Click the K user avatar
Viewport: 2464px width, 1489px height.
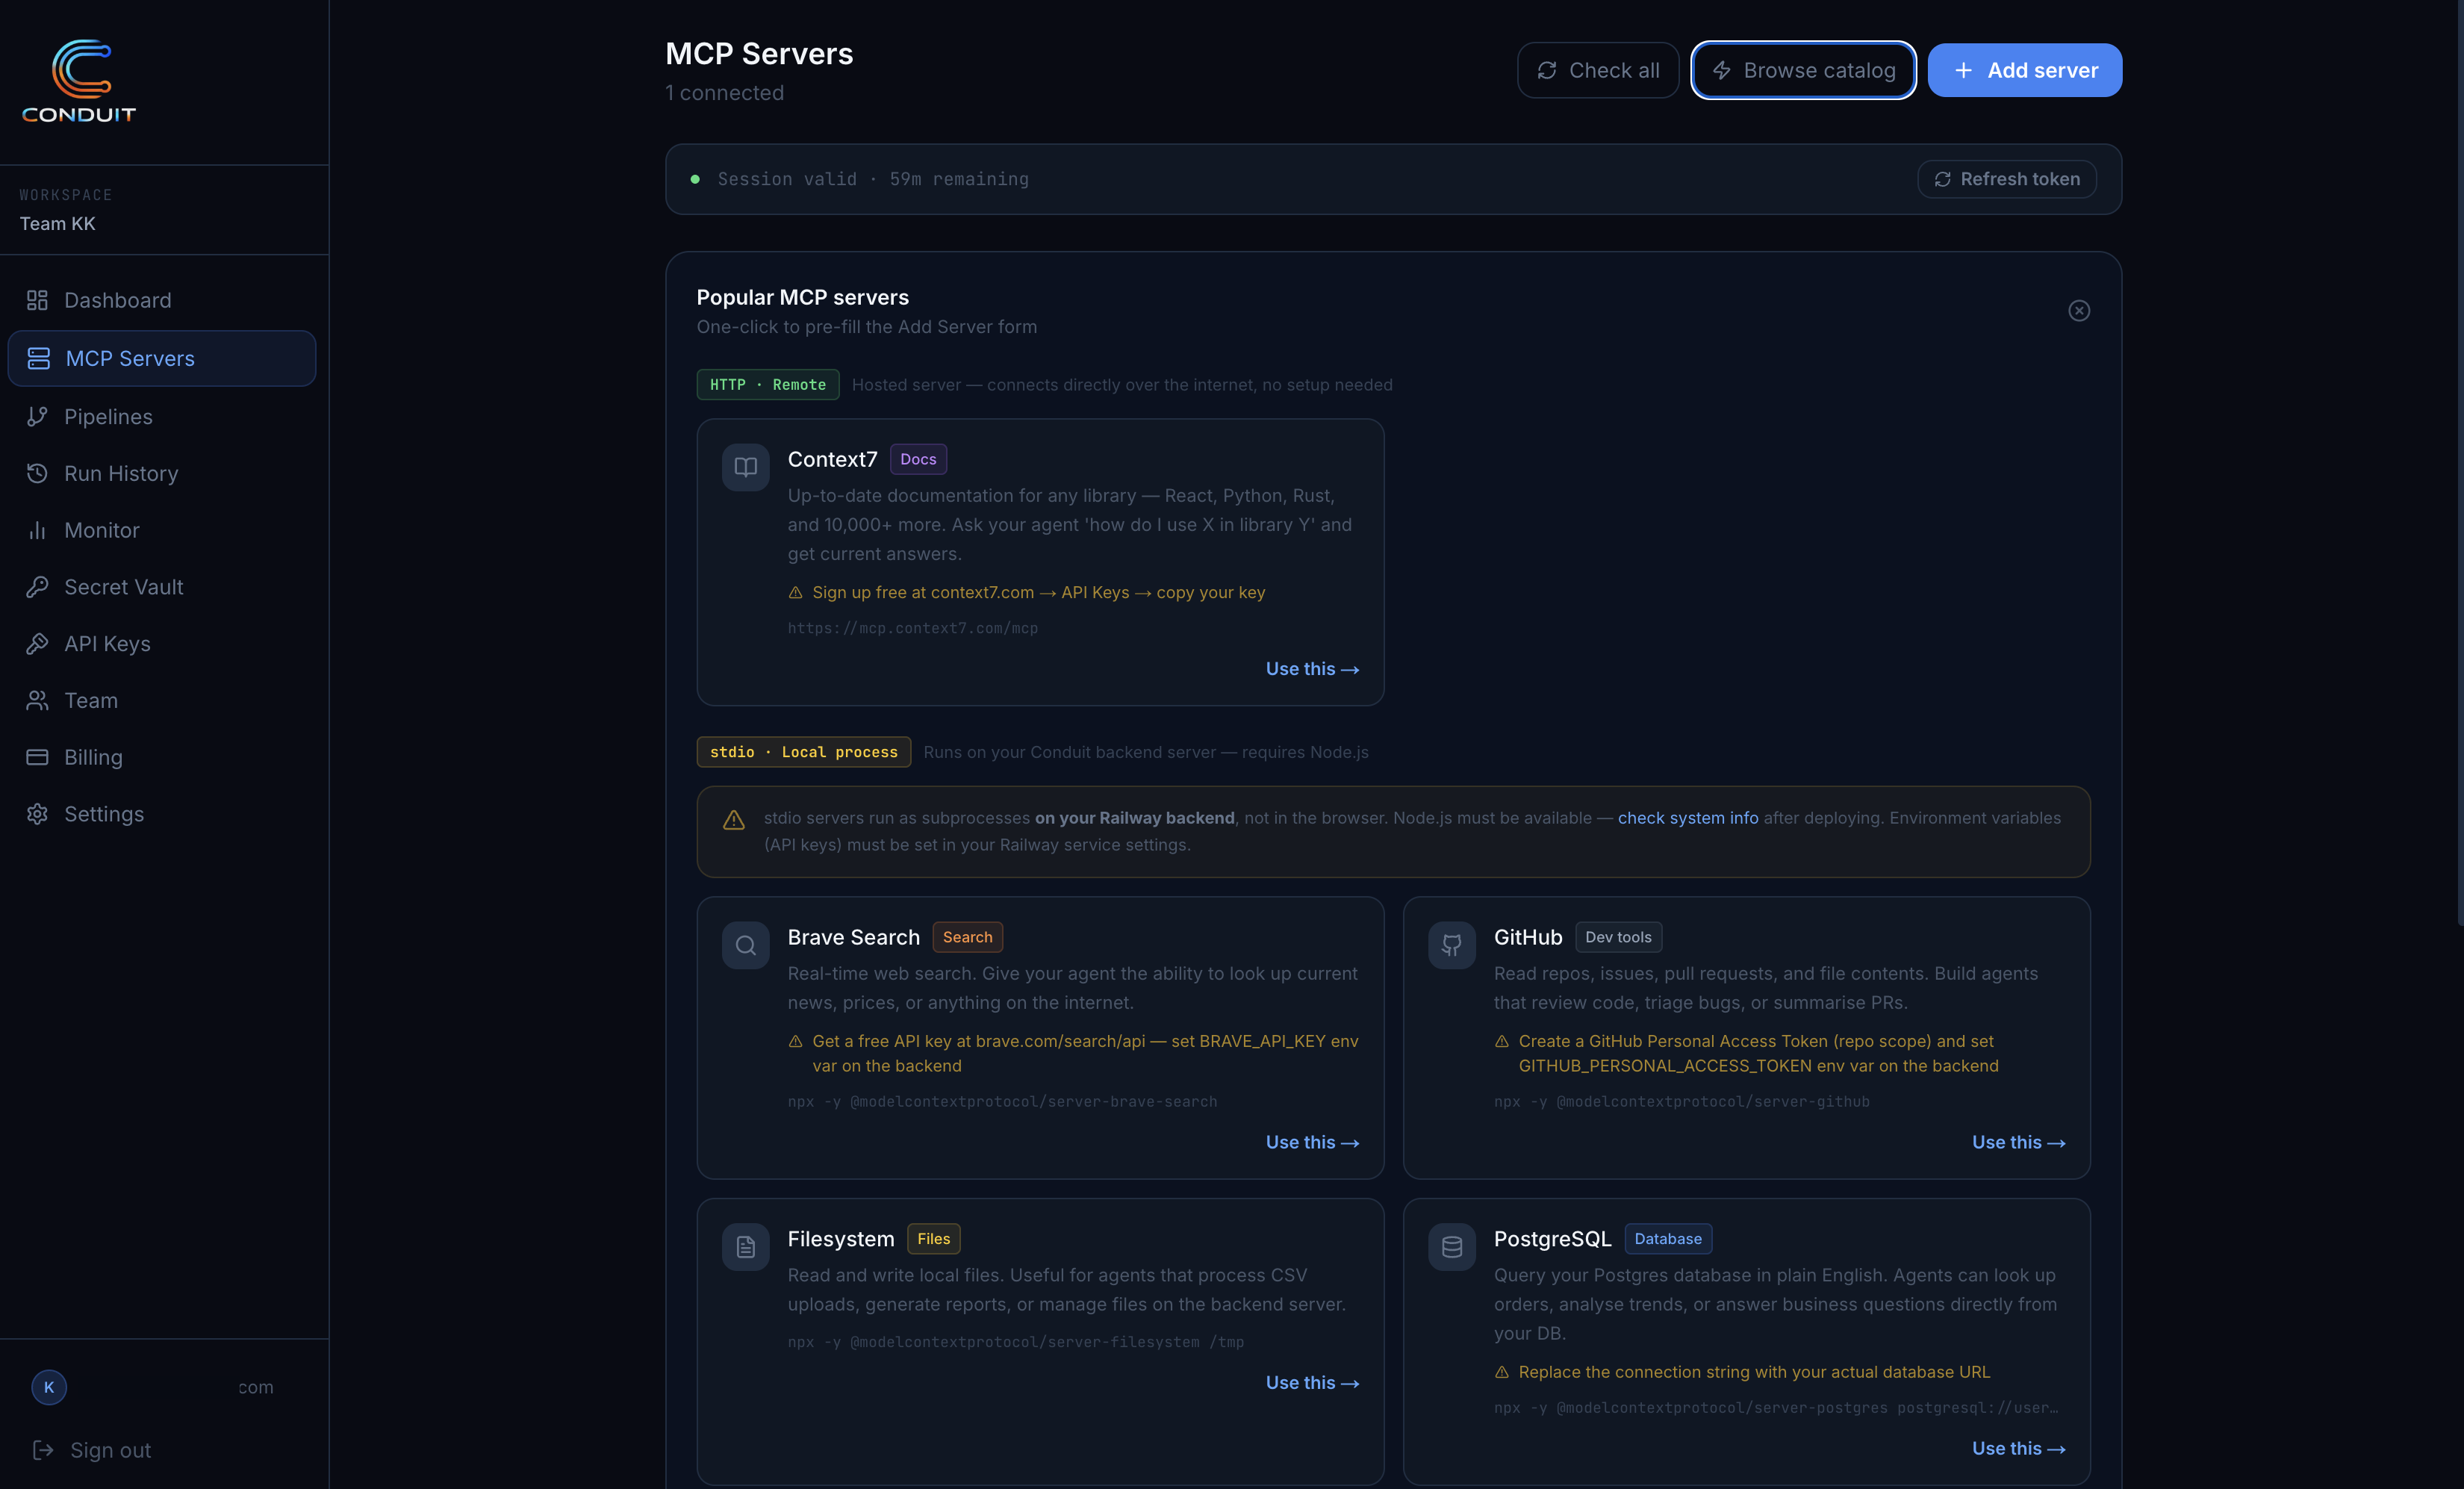click(49, 1387)
